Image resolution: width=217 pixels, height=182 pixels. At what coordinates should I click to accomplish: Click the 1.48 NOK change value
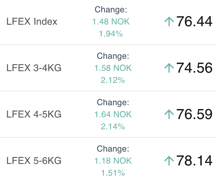click(x=111, y=22)
